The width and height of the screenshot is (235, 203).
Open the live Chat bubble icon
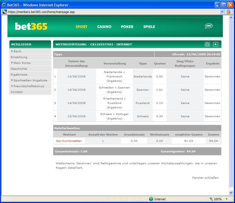pyautogui.click(x=209, y=26)
